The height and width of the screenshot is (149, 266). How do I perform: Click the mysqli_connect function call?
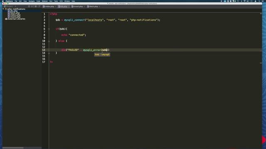pyautogui.click(x=74, y=20)
